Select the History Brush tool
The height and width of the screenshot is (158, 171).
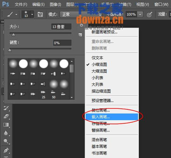(x=6, y=108)
